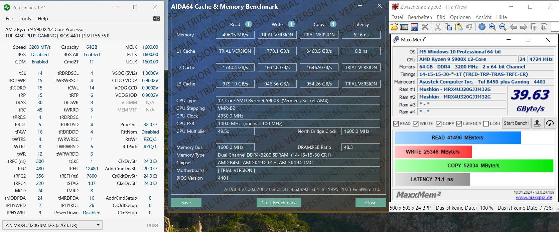The image size is (559, 232).
Task: Uncheck the READ checkbox in MaxxMem
Action: pos(396,124)
